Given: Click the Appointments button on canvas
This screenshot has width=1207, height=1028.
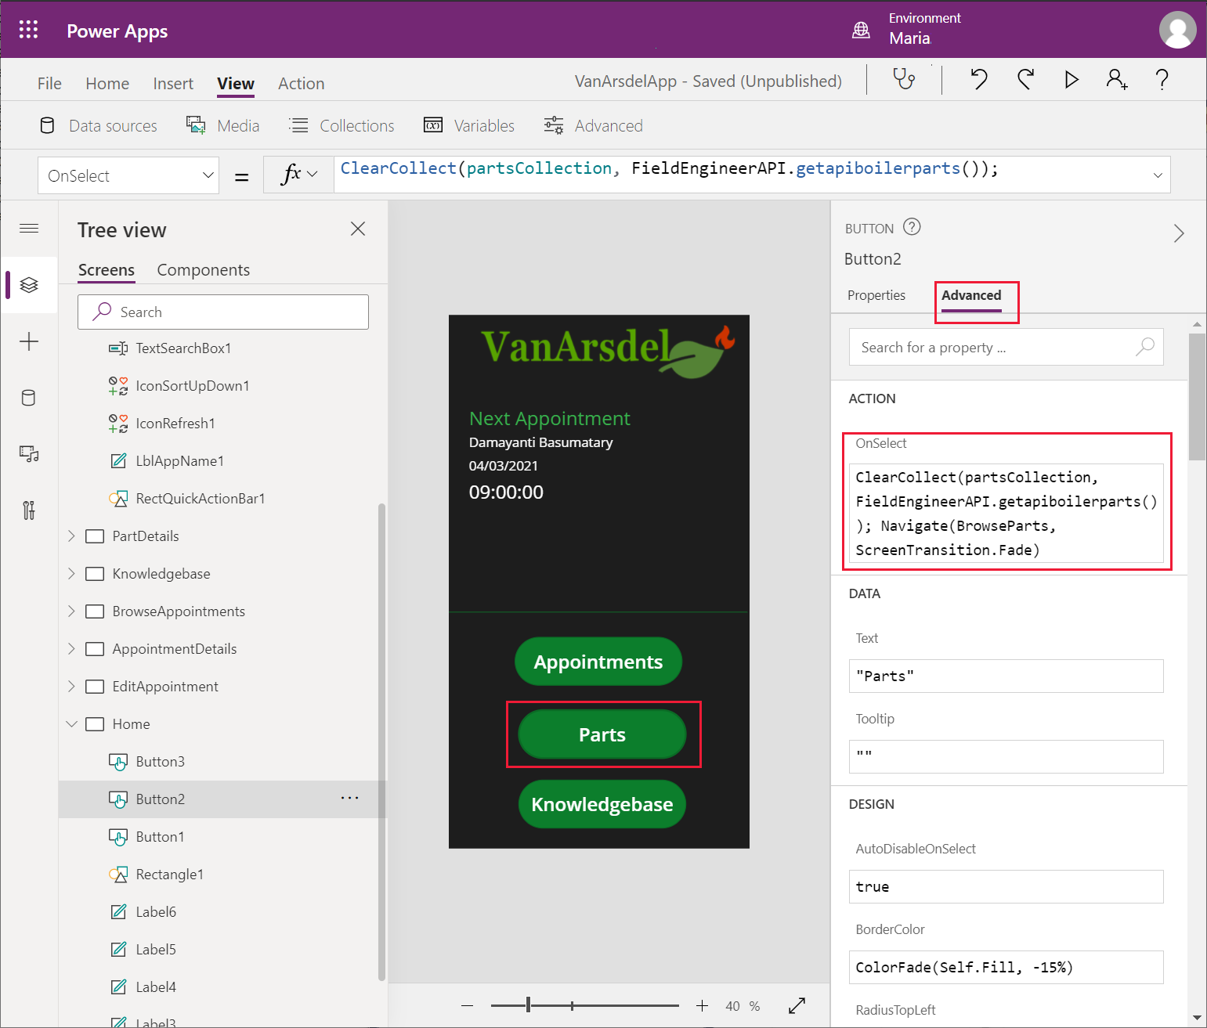Looking at the screenshot, I should pos(598,662).
